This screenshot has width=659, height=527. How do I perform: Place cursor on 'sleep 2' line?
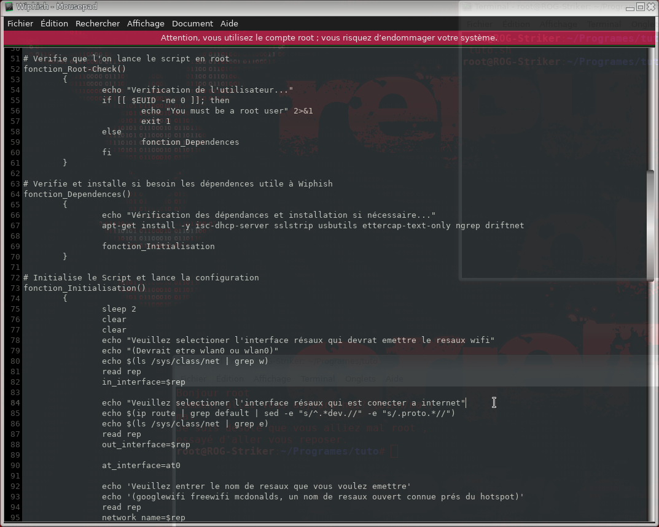pyautogui.click(x=119, y=309)
